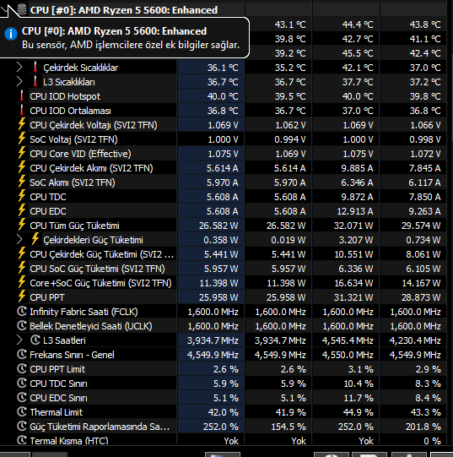Click the clock icon beside Frekans Sınırı - Genel

coord(22,355)
